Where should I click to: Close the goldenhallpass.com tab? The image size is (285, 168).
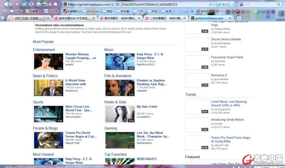[230, 18]
